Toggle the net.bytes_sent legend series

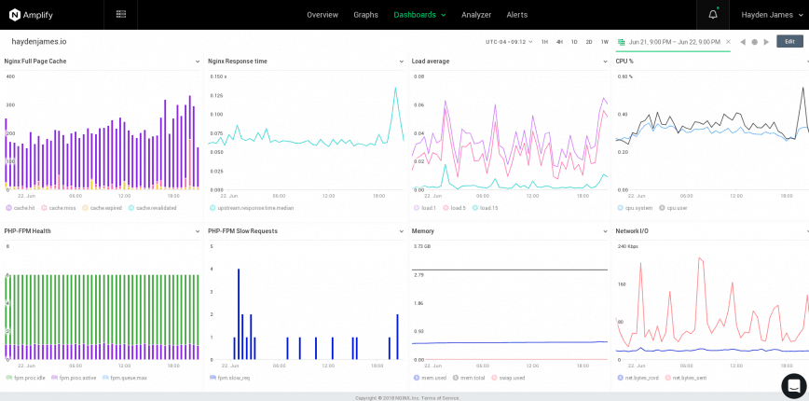click(686, 378)
